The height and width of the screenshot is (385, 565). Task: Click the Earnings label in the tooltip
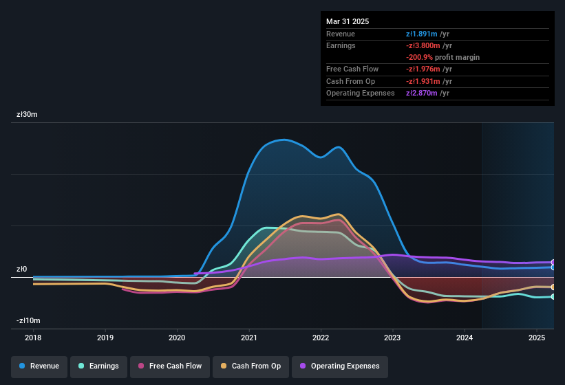tap(341, 45)
